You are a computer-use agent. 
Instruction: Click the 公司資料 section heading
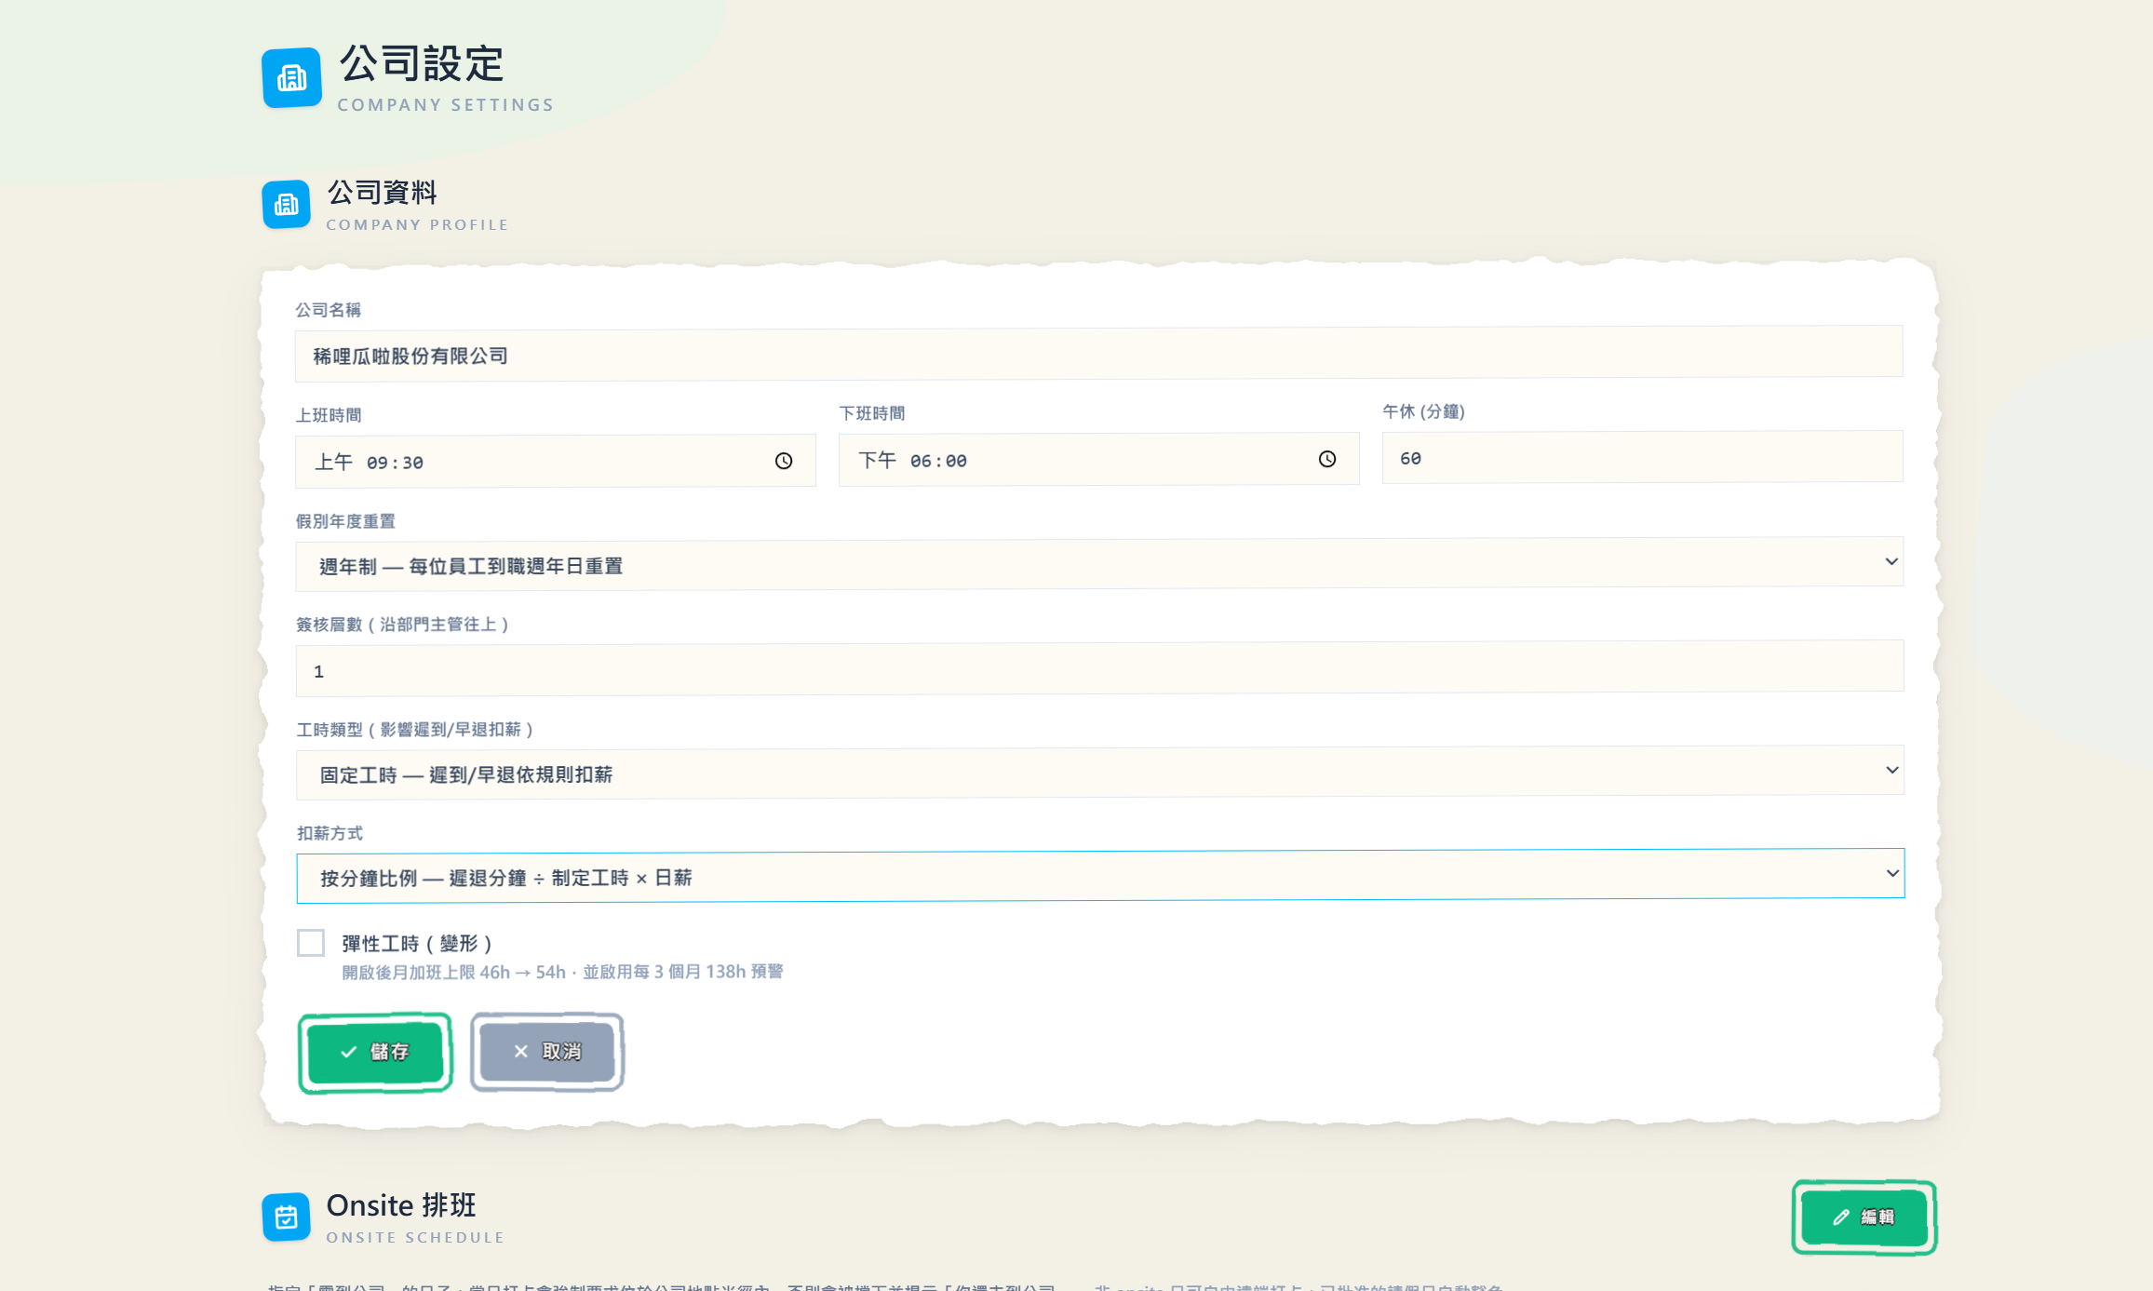pos(382,193)
